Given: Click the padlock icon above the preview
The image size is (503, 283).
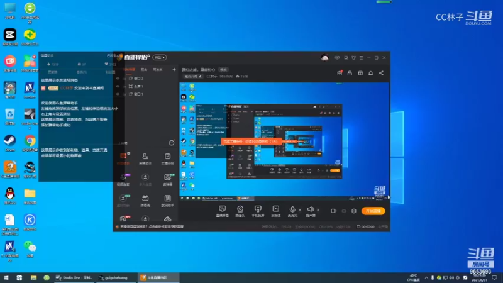Looking at the screenshot, I should point(350,73).
